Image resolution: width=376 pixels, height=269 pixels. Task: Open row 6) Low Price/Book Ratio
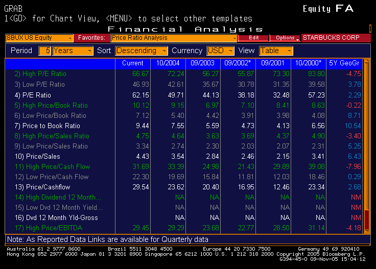coord(50,116)
